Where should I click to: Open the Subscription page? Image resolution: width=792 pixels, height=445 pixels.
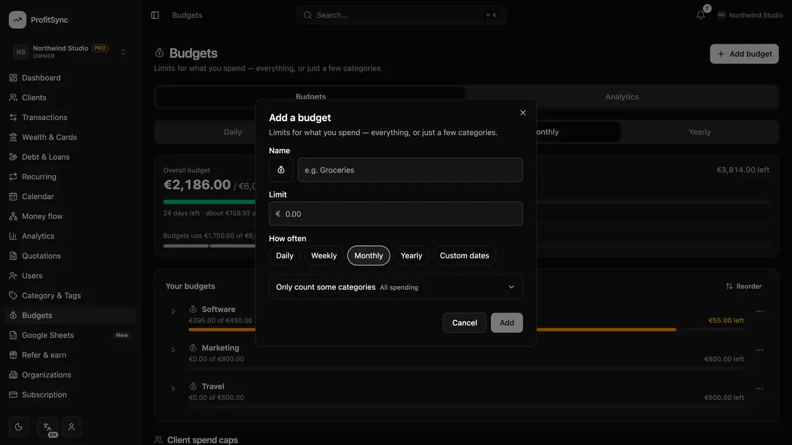pyautogui.click(x=70, y=394)
